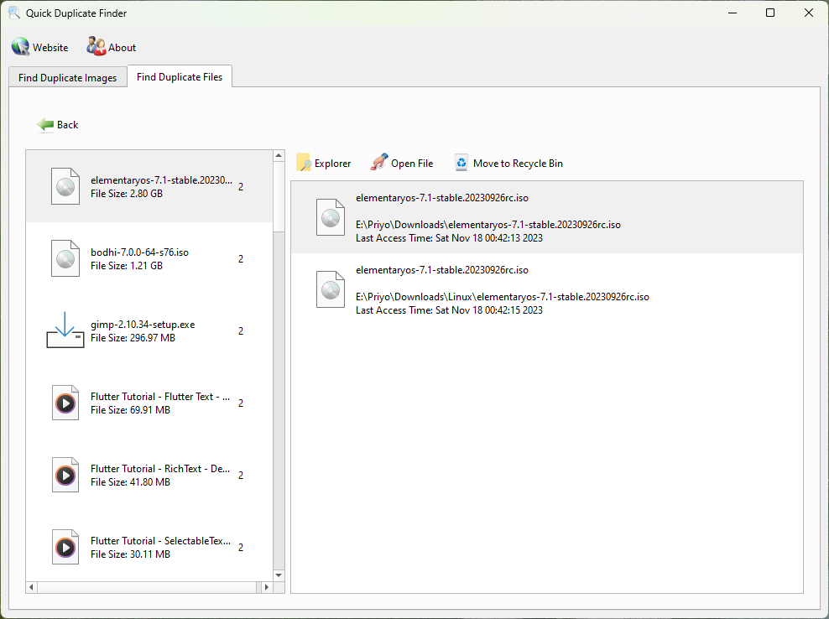Click the video icon for Flutter Text tutorial

(65, 403)
